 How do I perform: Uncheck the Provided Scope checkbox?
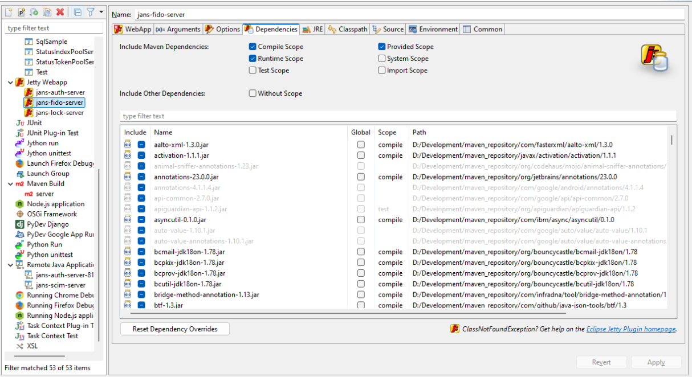(382, 47)
